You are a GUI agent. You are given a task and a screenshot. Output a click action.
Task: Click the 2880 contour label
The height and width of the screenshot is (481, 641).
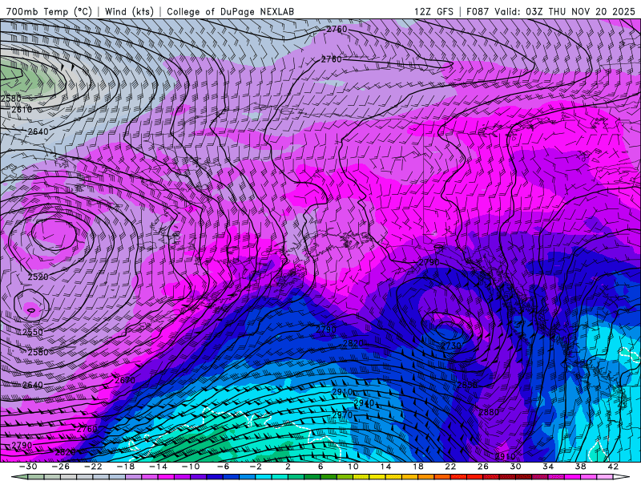pos(489,412)
